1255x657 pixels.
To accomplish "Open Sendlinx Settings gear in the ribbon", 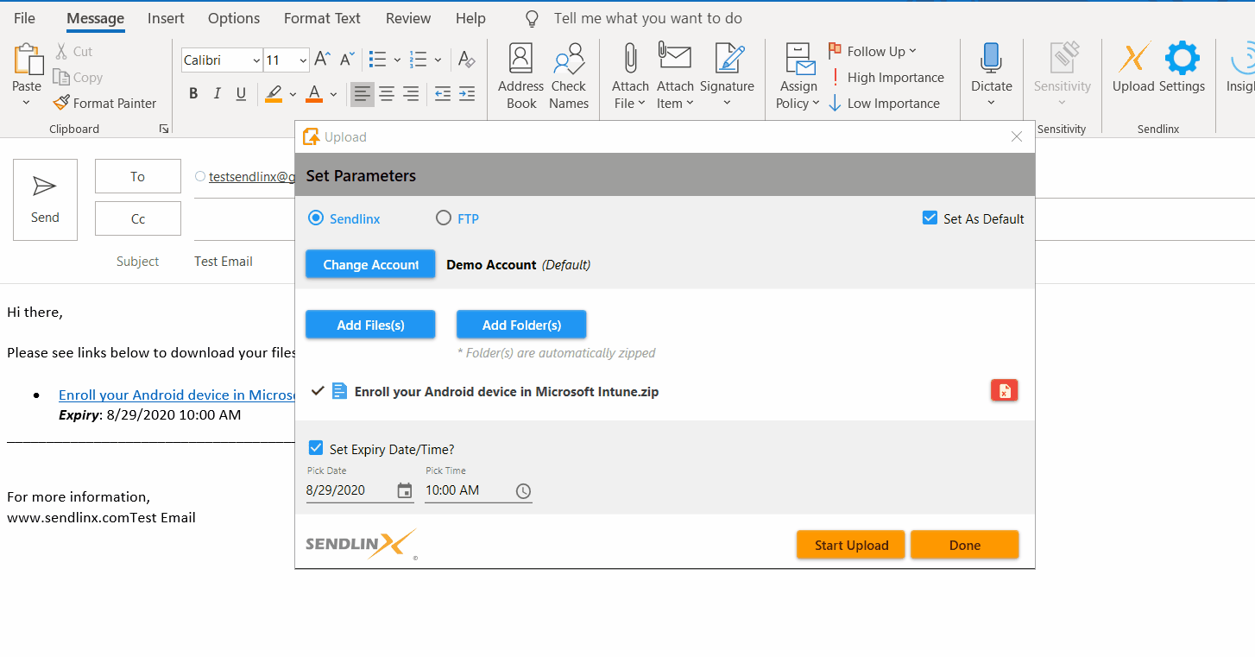I will tap(1182, 67).
